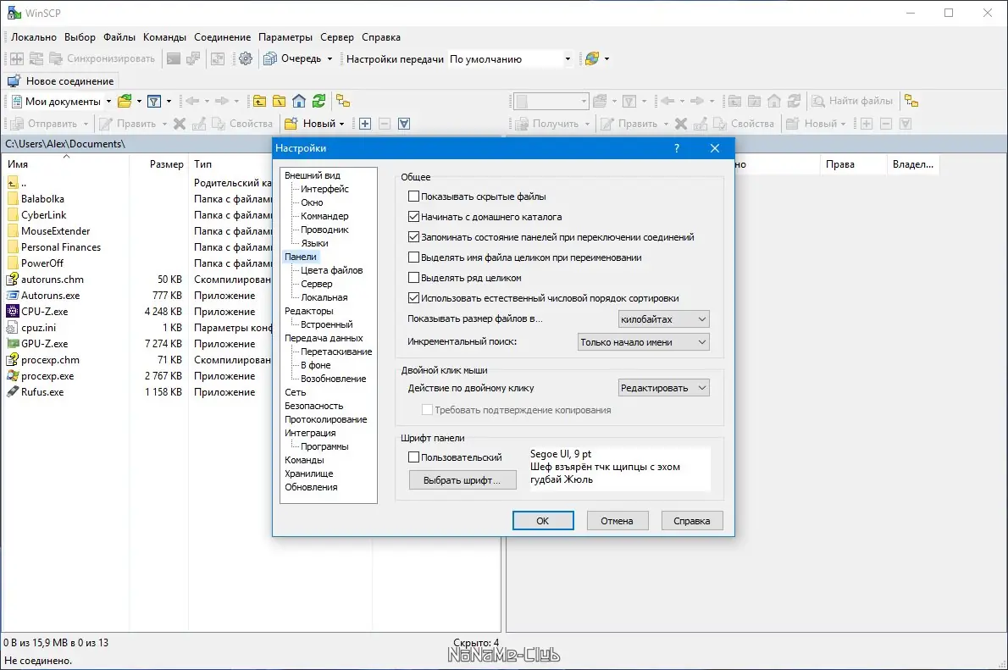This screenshot has height=670, width=1008.
Task: Click the local panel home directory icon
Action: (299, 101)
